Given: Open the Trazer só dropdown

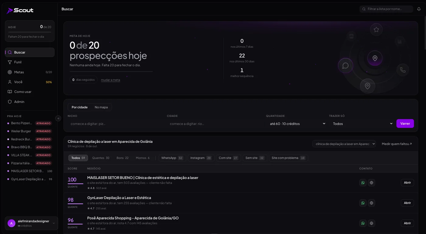Looking at the screenshot, I should [x=362, y=124].
